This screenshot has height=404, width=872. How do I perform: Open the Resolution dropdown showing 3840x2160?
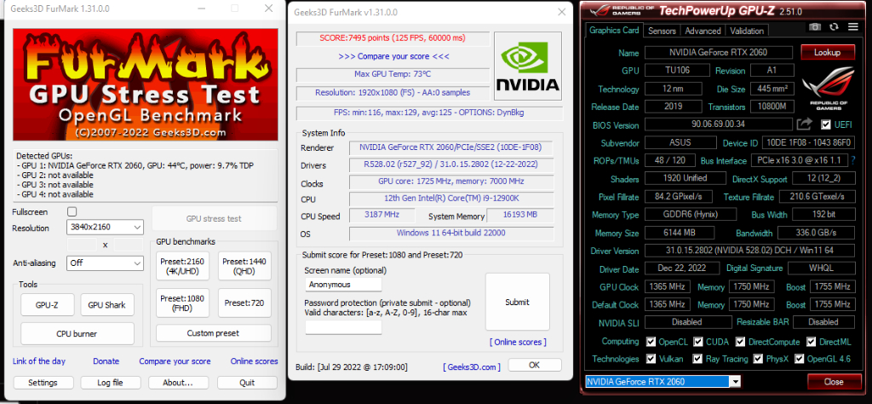105,227
